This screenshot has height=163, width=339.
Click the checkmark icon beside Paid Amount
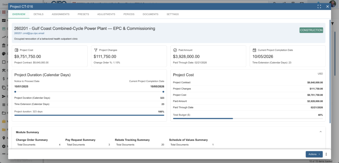175,50
